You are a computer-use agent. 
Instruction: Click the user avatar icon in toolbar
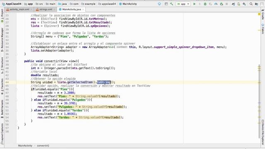coord(262,4)
